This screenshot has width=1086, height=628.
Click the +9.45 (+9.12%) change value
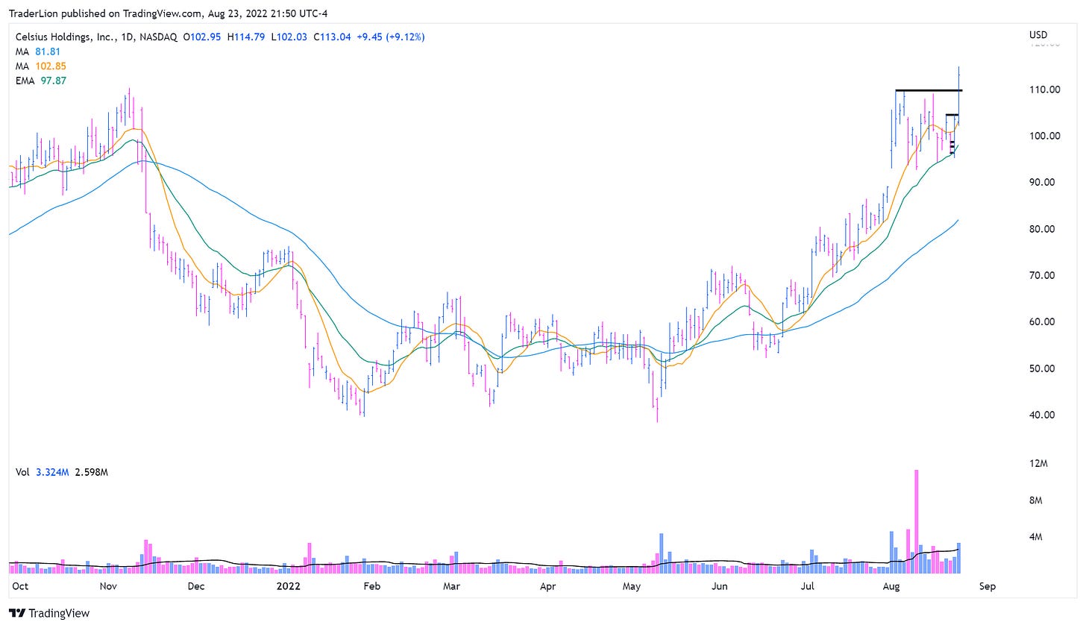tap(390, 37)
